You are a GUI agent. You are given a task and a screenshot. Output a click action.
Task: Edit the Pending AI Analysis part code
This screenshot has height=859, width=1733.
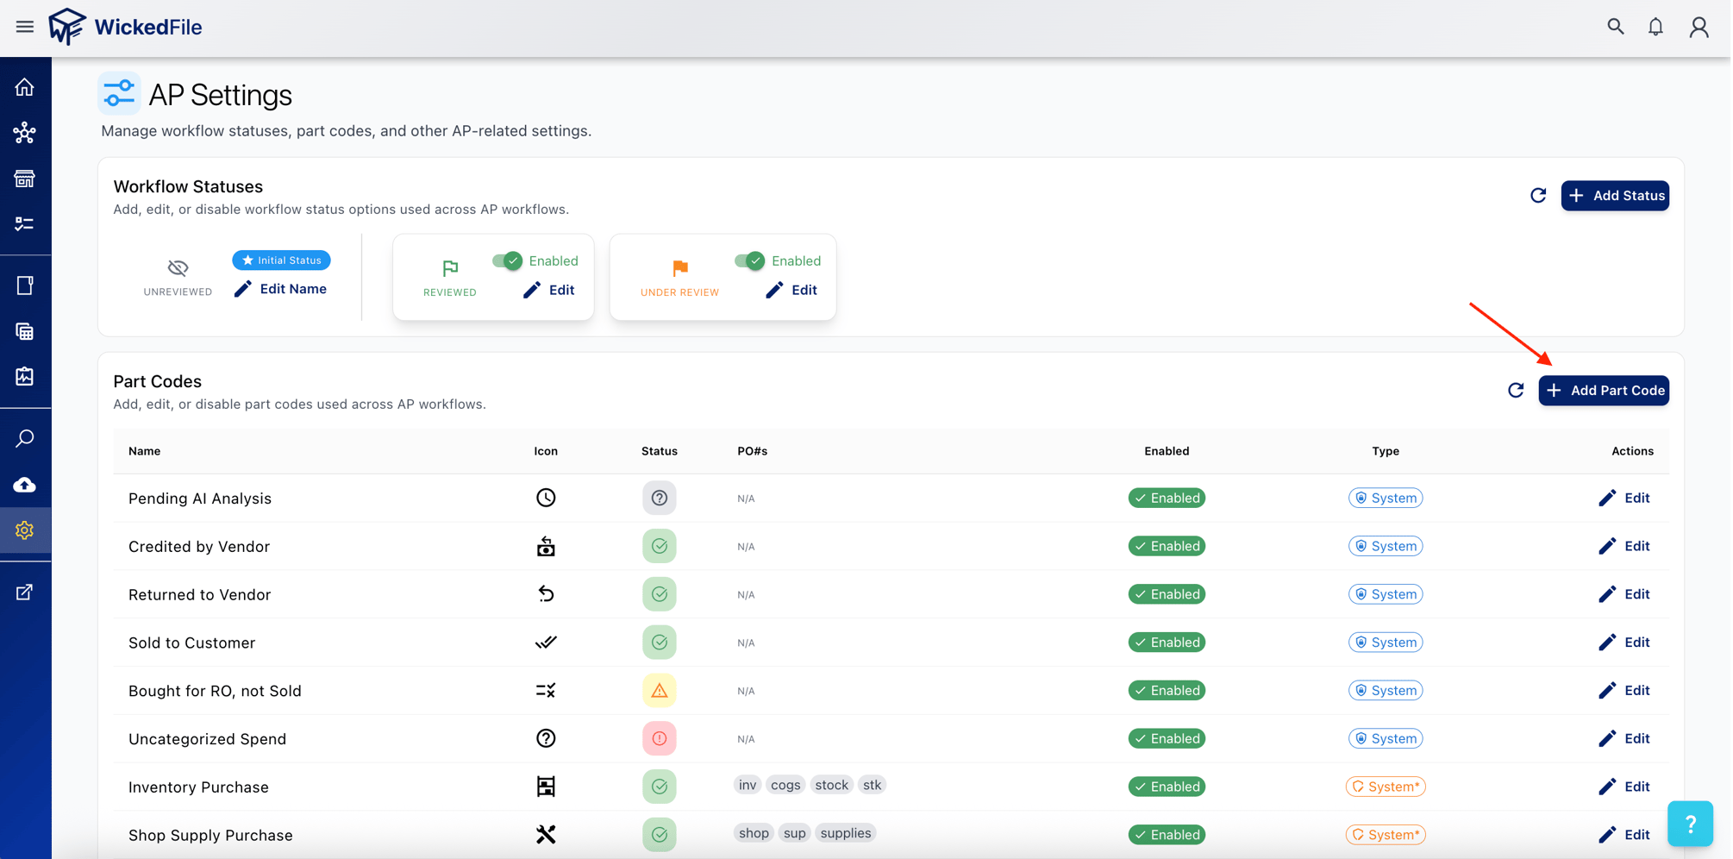tap(1624, 498)
